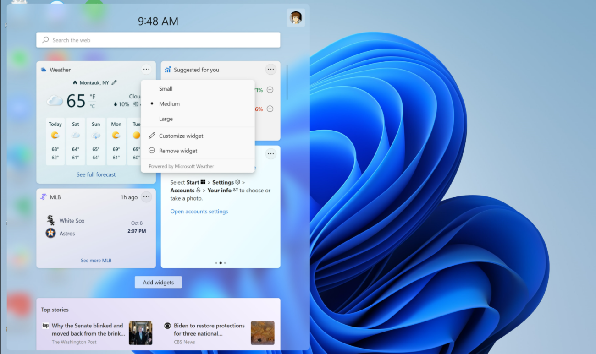Click the CBS News eye icon
This screenshot has height=354, width=596.
pos(167,326)
